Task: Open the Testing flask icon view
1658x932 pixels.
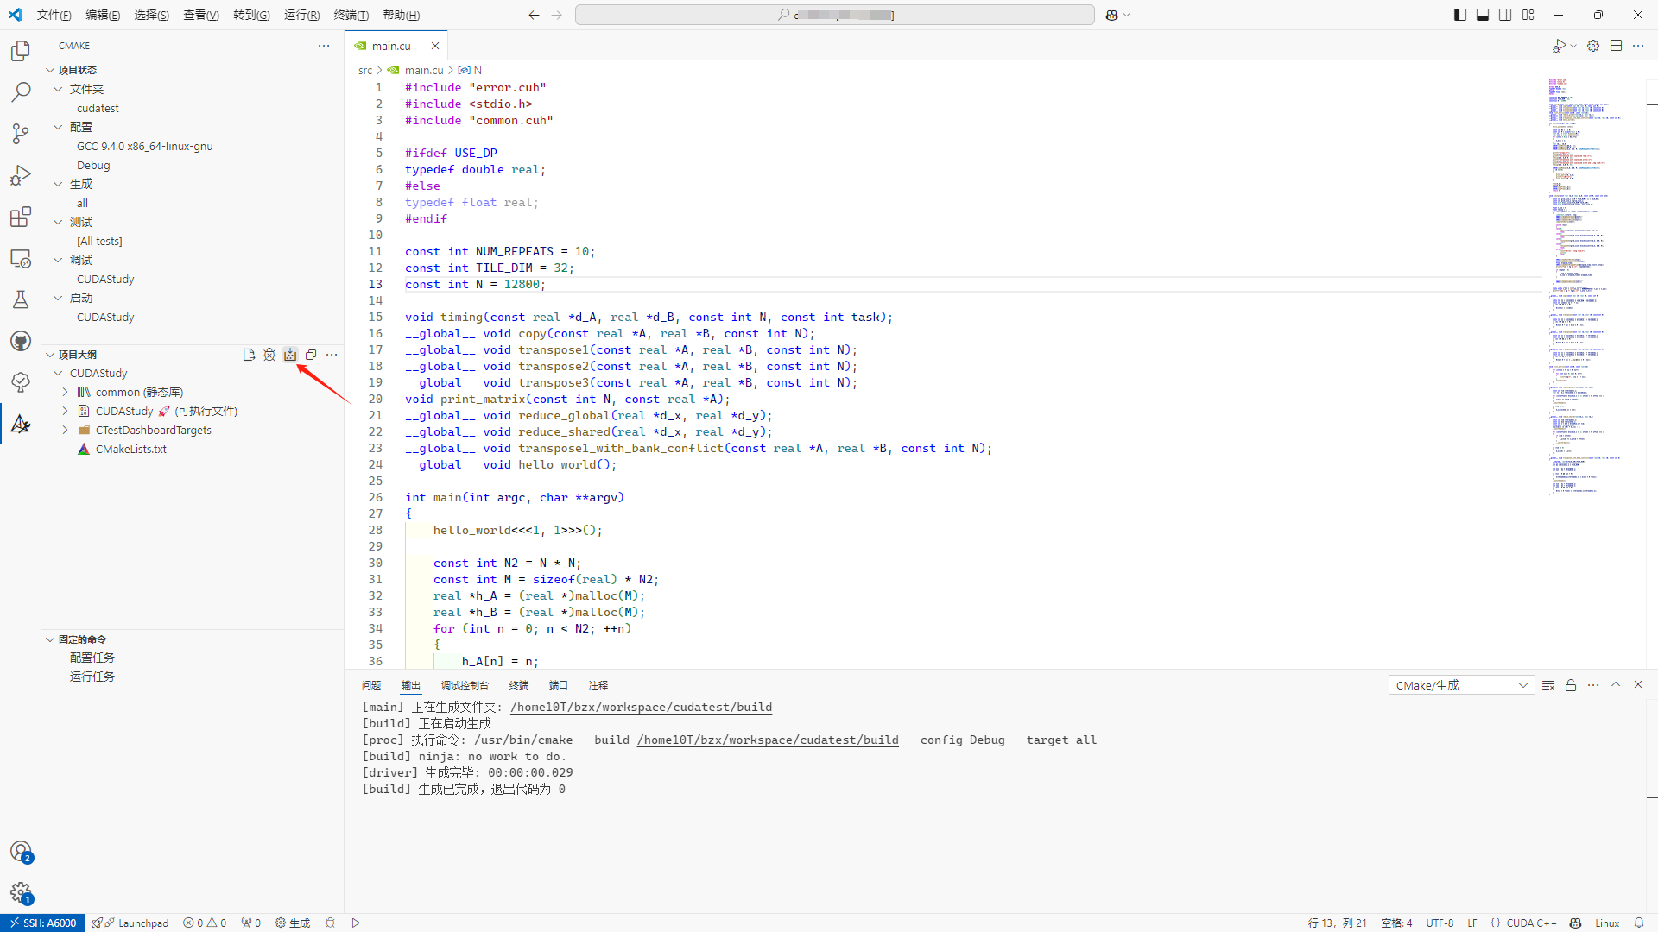Action: [21, 299]
